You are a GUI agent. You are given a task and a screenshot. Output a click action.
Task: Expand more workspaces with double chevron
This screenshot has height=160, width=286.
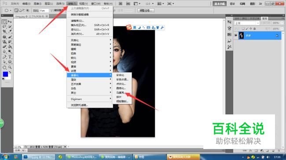(260, 4)
